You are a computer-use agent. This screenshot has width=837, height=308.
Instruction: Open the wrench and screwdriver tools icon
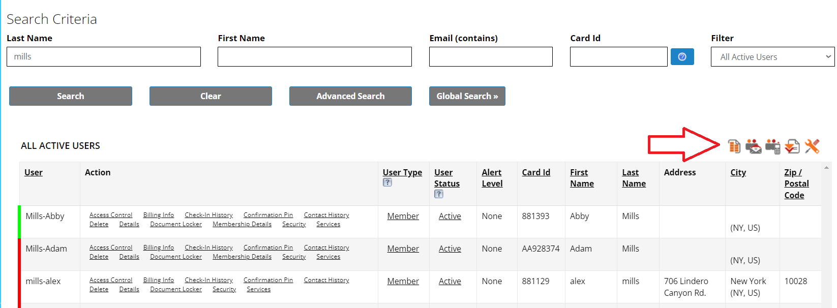812,146
